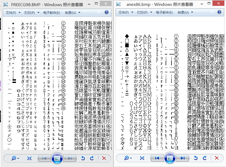Click the FREECG98.BMP font bitmap image
The width and height of the screenshot is (226, 167).
57,83
